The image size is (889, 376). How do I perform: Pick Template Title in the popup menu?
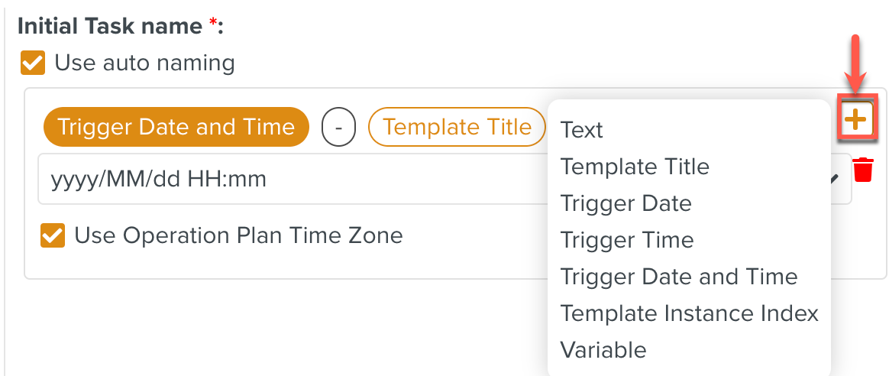coord(635,167)
